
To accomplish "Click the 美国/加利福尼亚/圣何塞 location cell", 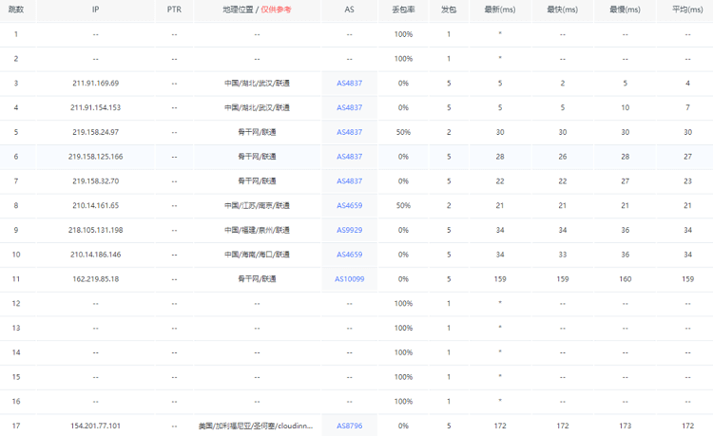I will click(x=257, y=426).
